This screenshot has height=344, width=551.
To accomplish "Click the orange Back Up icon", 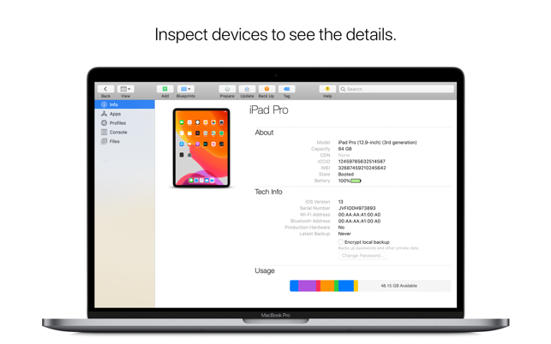I will [267, 89].
